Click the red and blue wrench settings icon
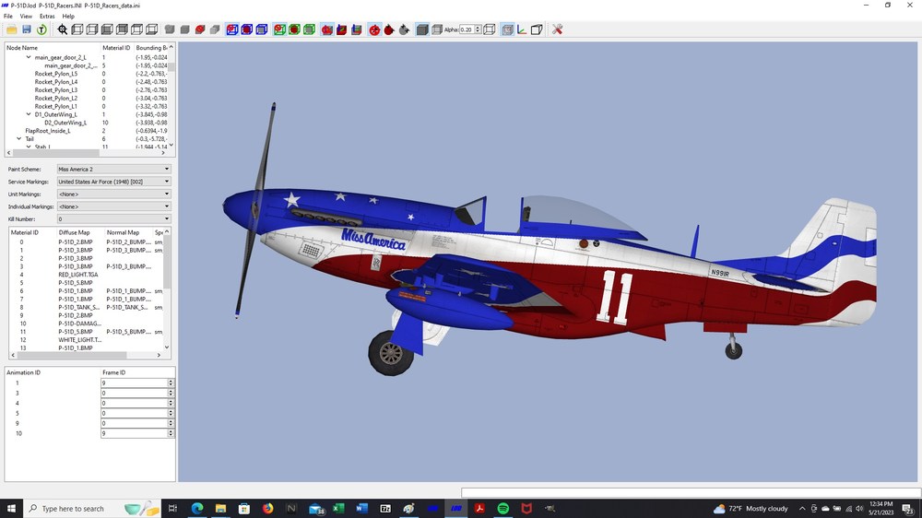 (x=557, y=29)
